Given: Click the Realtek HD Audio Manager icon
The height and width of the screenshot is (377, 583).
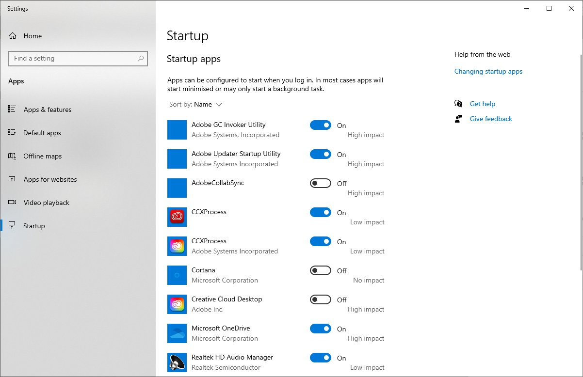Looking at the screenshot, I should [x=177, y=362].
